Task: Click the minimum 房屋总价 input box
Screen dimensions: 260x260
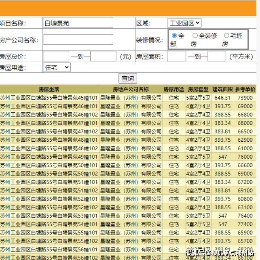Action: click(x=56, y=57)
